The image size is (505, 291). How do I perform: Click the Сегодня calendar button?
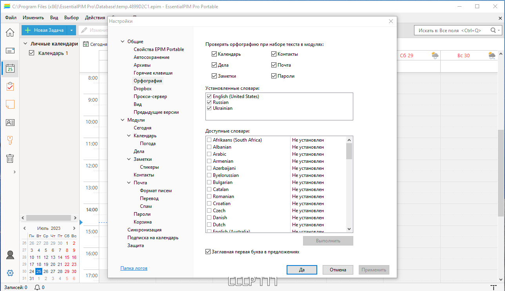point(95,44)
